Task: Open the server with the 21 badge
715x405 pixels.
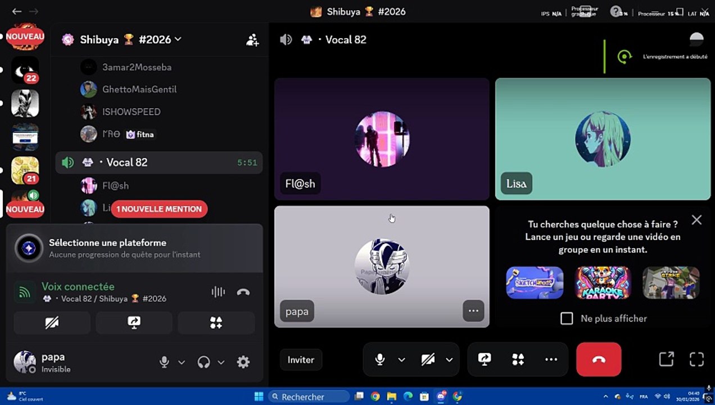Action: [25, 171]
